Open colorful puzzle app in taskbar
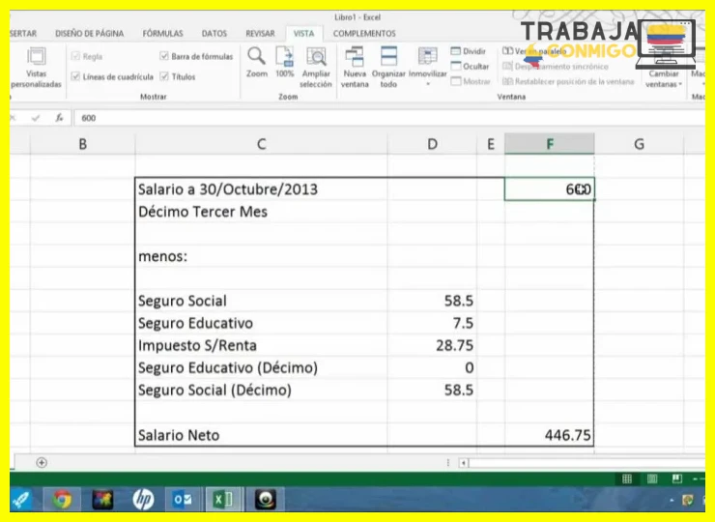The width and height of the screenshot is (715, 522). pos(102,500)
